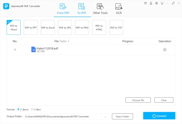
Task: Switch to the Other Tools tab label
Action: pos(100,13)
